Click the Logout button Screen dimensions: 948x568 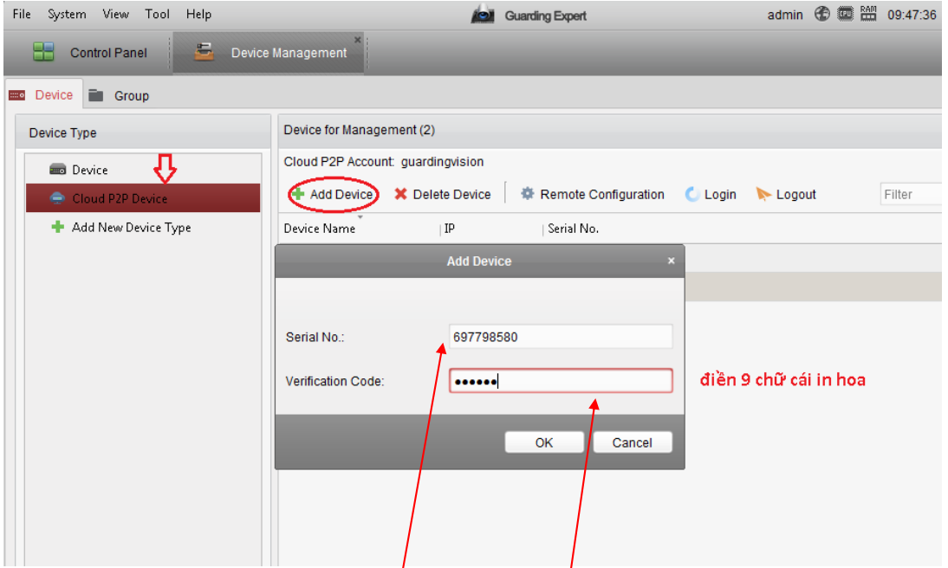[x=786, y=195]
